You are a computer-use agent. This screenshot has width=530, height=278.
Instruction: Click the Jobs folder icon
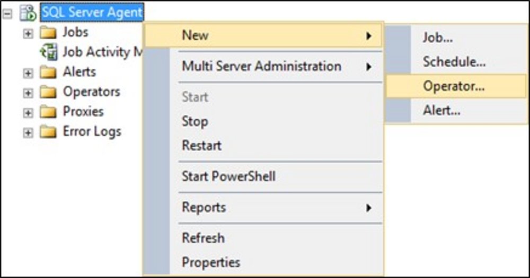[x=48, y=33]
